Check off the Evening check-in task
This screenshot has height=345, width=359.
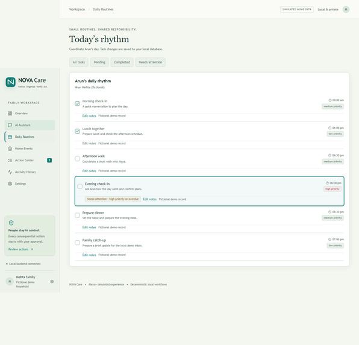[80, 187]
